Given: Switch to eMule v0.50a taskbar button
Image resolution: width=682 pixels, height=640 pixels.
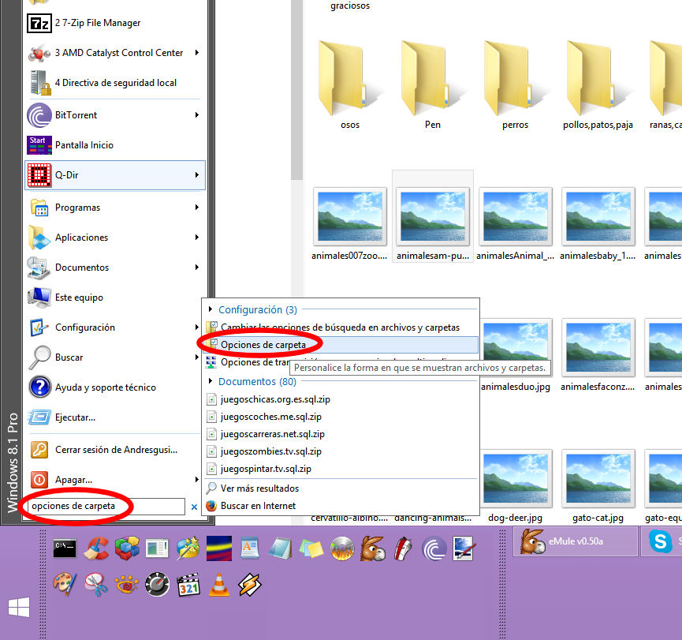Looking at the screenshot, I should tap(576, 542).
